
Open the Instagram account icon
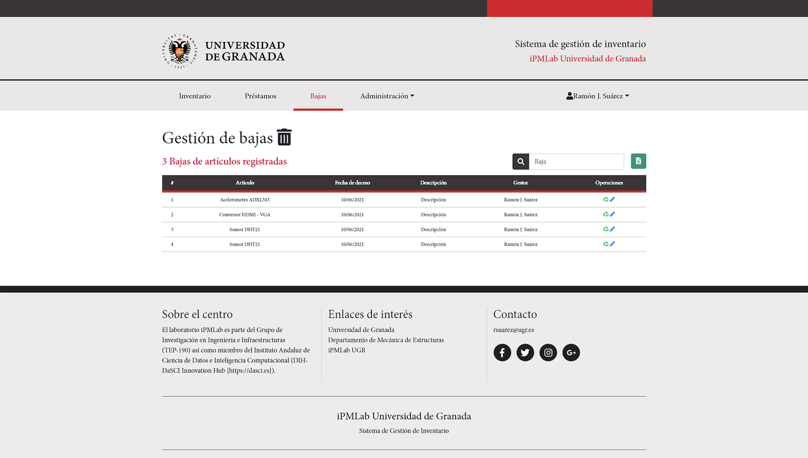(x=548, y=352)
